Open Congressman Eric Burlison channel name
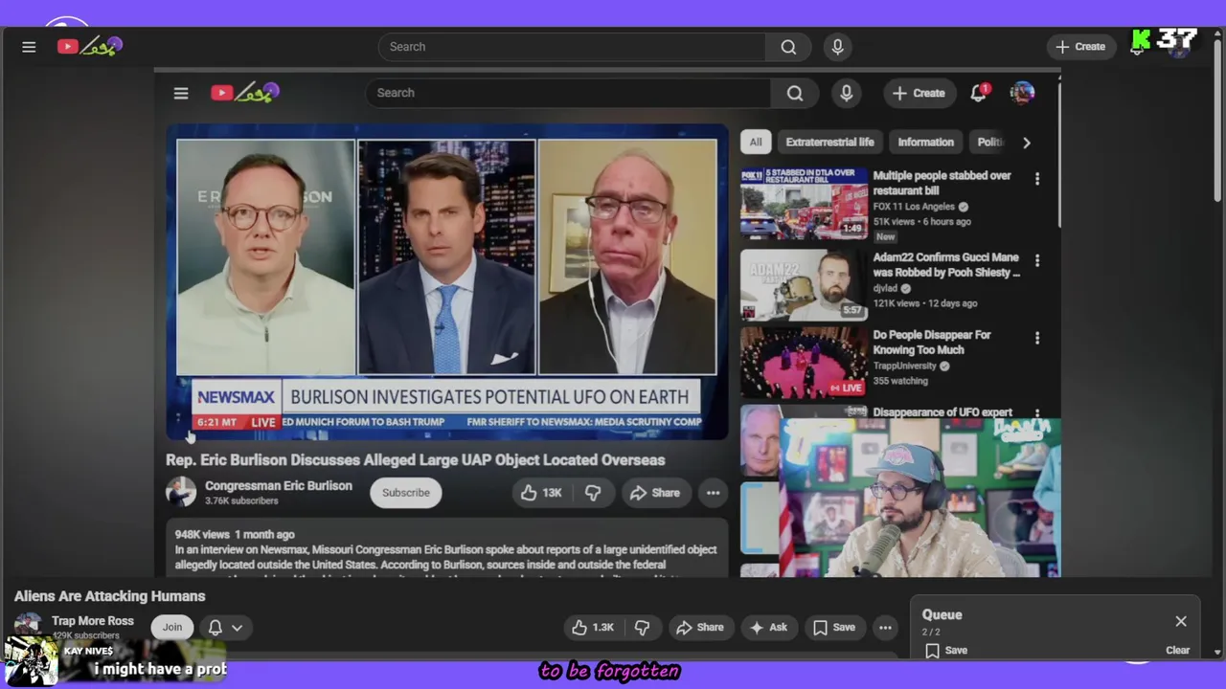Screen dimensions: 1226x689 coord(278,485)
